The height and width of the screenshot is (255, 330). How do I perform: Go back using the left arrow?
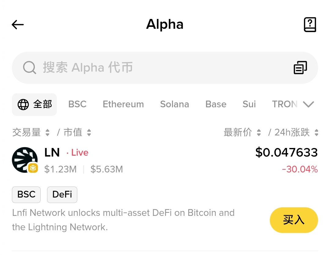(x=18, y=25)
